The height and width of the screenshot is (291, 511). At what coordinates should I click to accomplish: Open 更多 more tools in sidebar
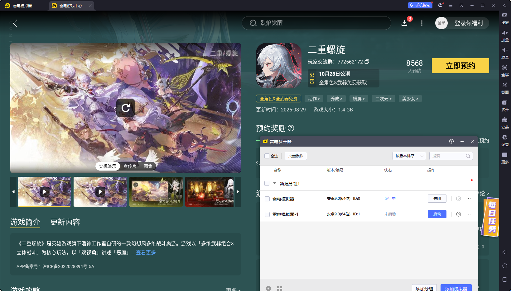(505, 158)
